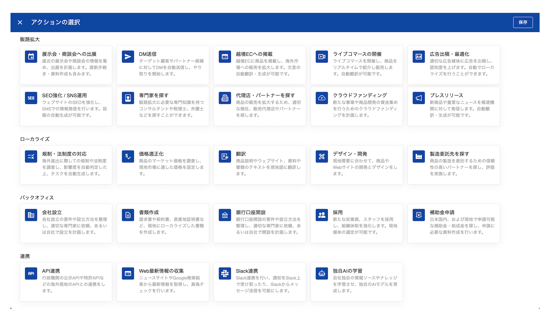Pick the 補助金申請 action title

tap(442, 212)
